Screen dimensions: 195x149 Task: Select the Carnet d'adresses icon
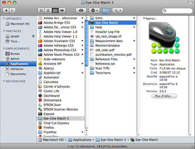click(x=40, y=87)
